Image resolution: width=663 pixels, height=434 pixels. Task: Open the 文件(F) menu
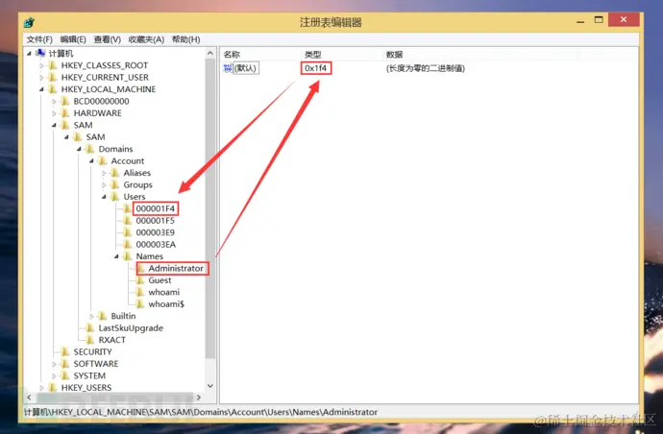pyautogui.click(x=39, y=39)
